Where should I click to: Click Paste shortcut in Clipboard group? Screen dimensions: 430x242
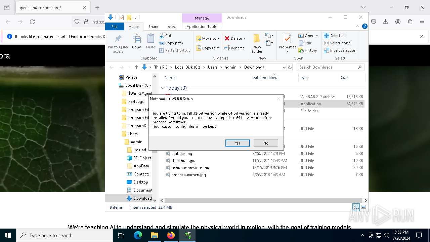point(175,50)
